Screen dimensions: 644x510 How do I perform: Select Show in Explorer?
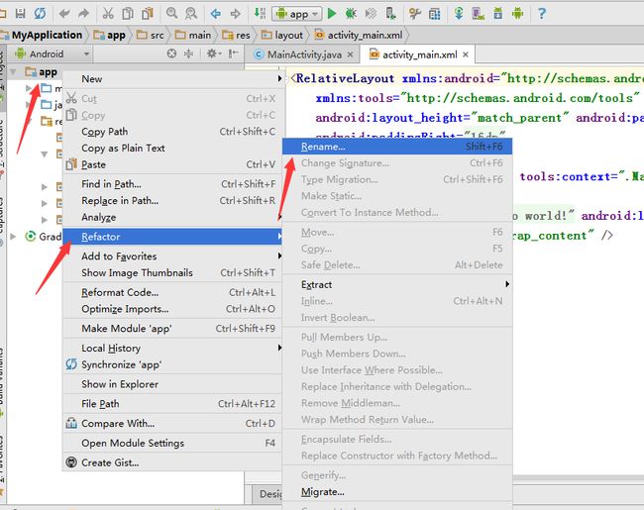coord(172,384)
